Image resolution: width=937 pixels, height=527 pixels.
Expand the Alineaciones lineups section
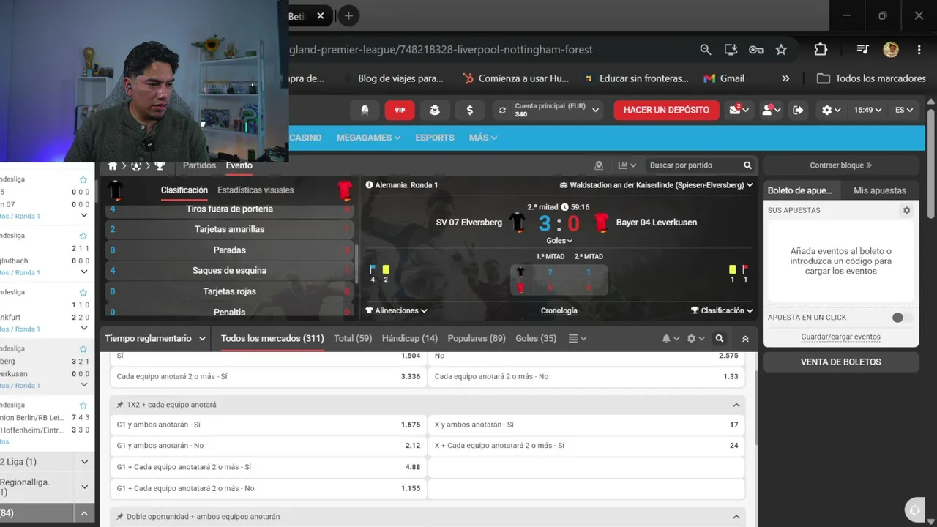[x=397, y=310]
